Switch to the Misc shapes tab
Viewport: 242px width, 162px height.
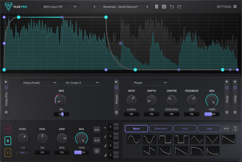[185, 129]
